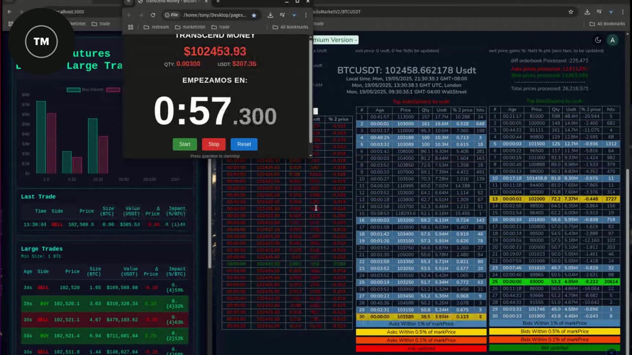Open trade bookmark folder in front window
Viewport: 632px width, 355px height.
(x=220, y=27)
